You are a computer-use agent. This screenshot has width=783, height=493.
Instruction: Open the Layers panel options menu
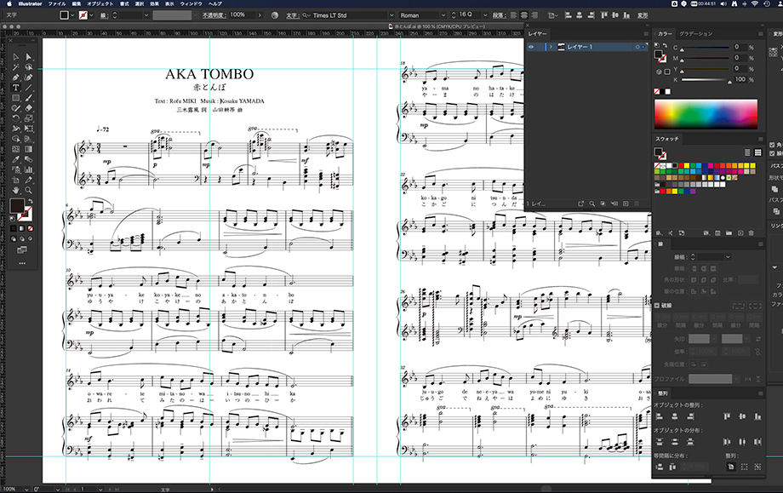646,34
